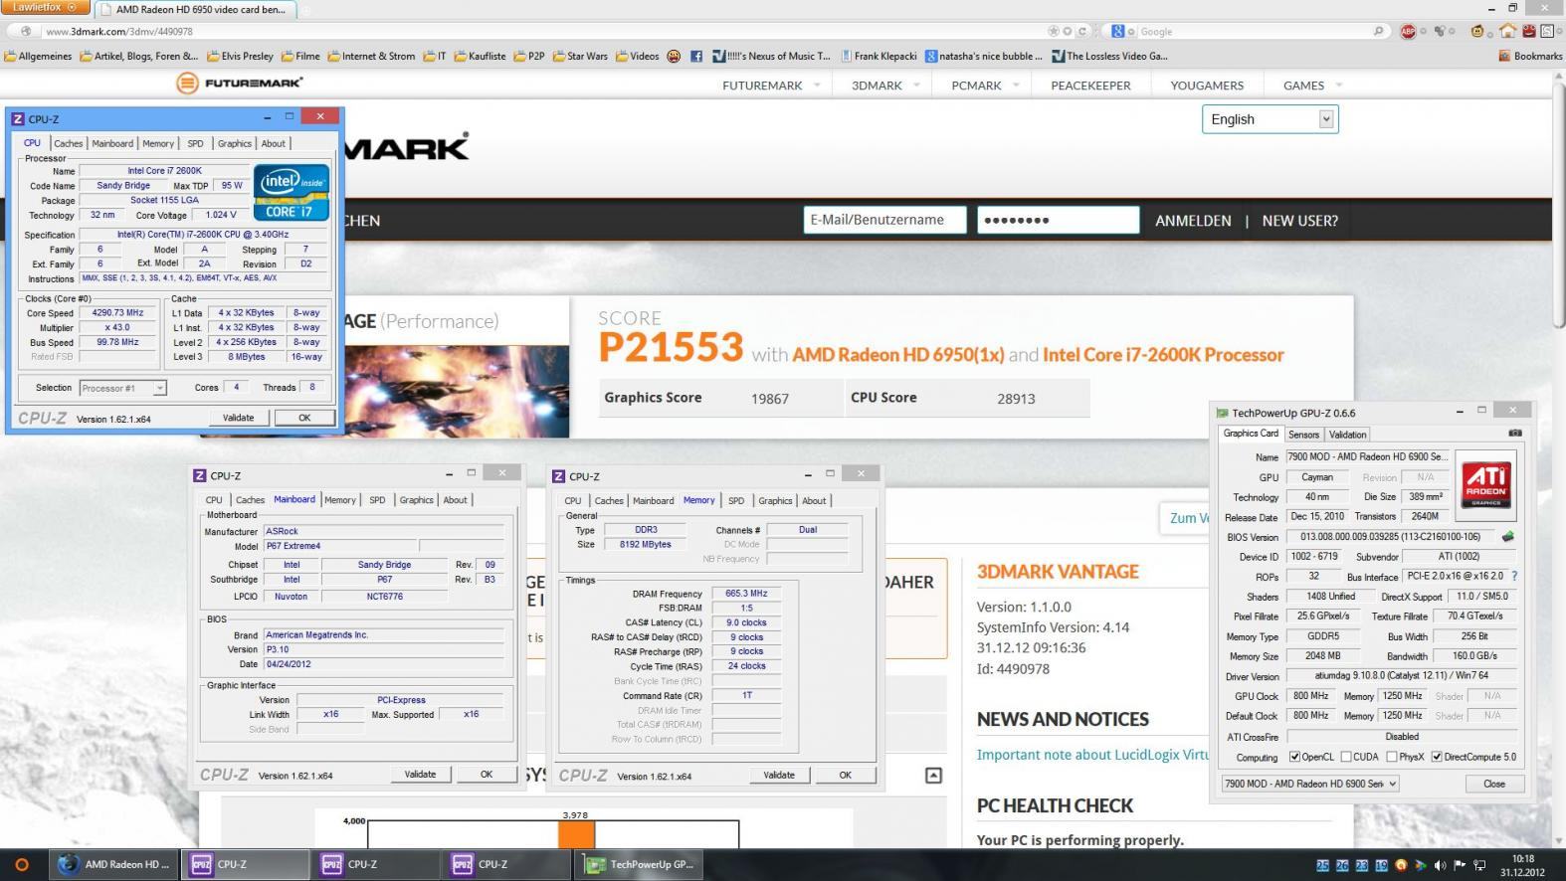Screen dimensions: 1566x881
Task: Click Close button in GPU-Z
Action: 1493,784
